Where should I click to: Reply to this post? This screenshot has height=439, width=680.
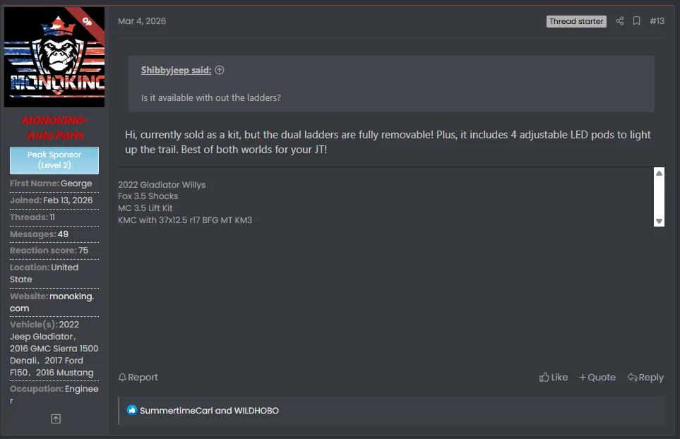point(645,378)
